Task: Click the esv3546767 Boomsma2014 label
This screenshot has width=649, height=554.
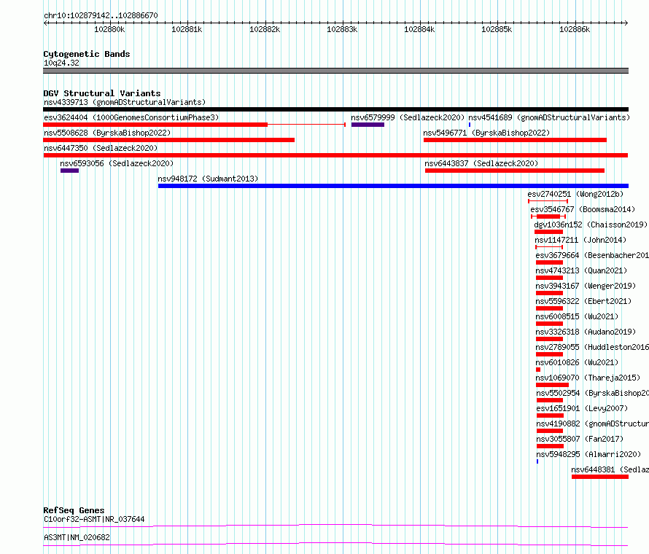Action: point(583,209)
